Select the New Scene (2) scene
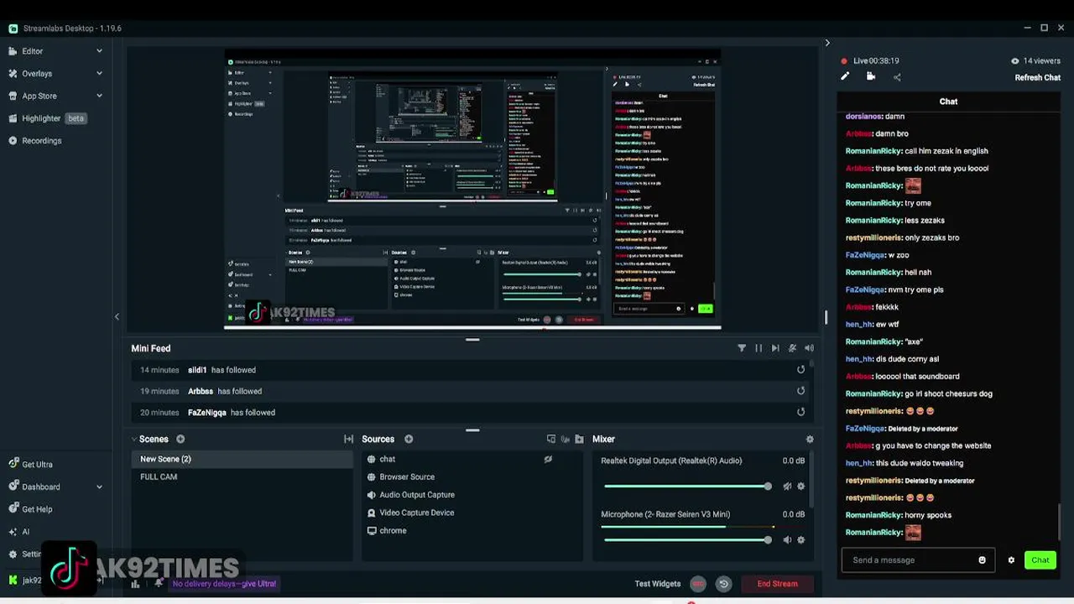The image size is (1074, 604). click(x=242, y=459)
